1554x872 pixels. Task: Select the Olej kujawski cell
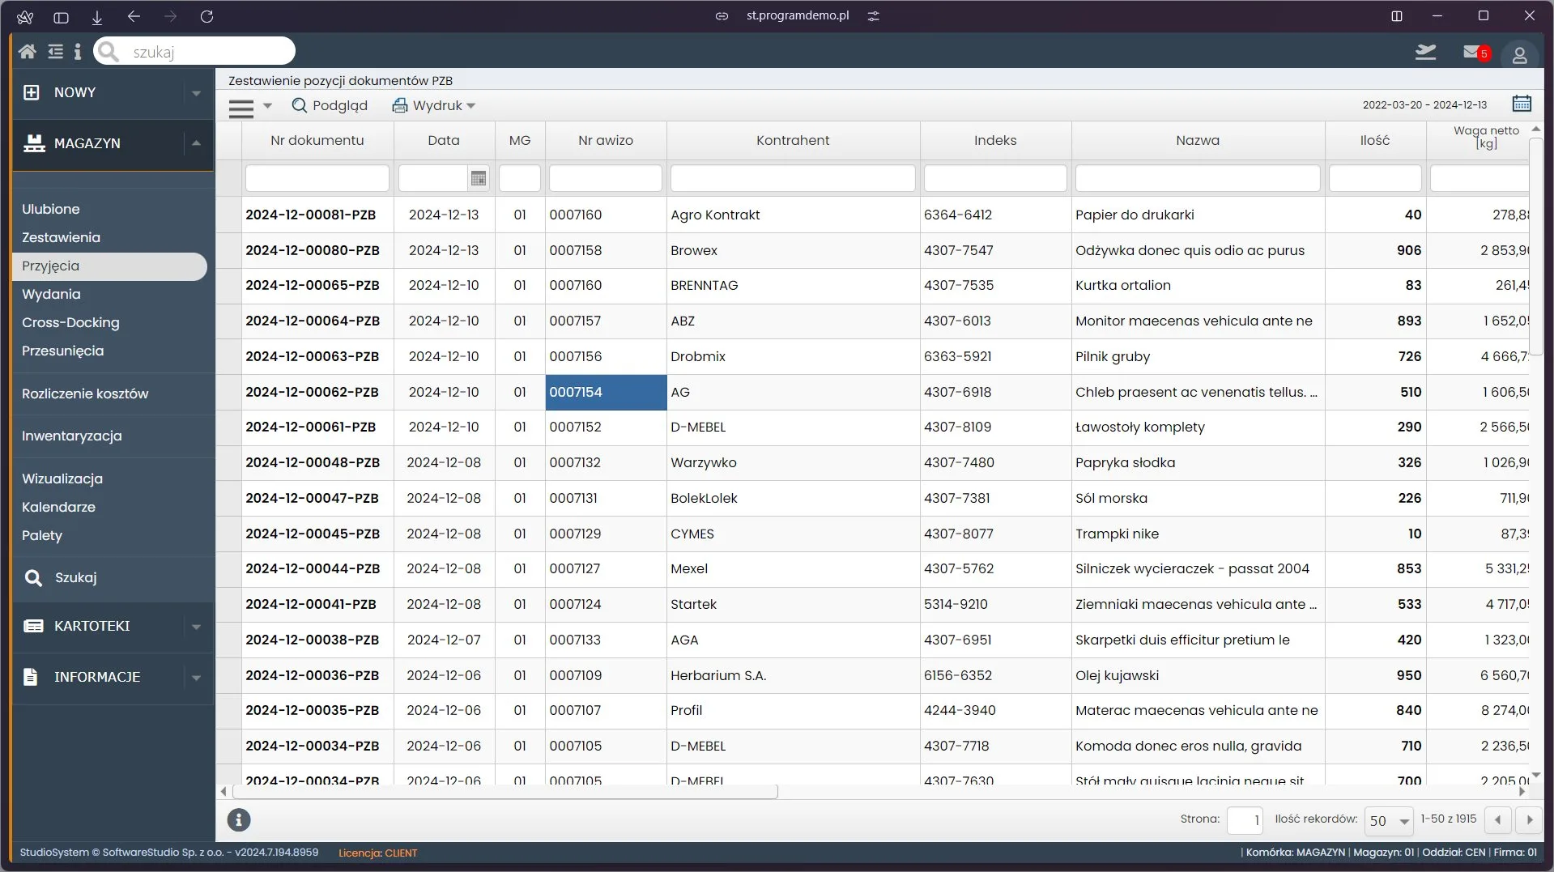pos(1198,675)
